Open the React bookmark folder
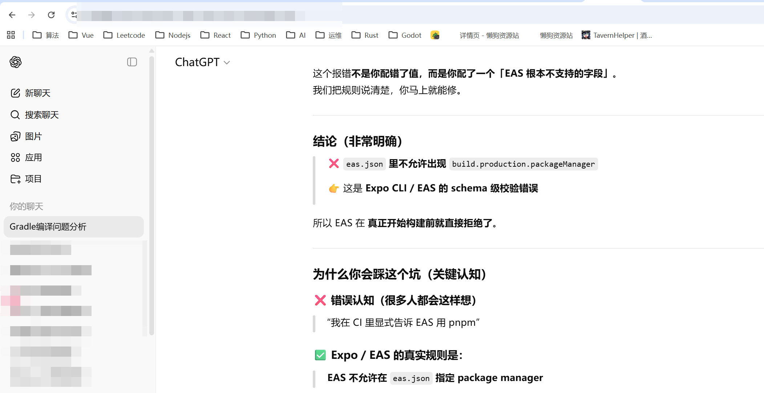Viewport: 764px width, 393px height. [x=215, y=35]
